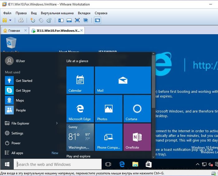Click the Search the web and Windows box
The width and height of the screenshot is (218, 176).
[x=58, y=164]
